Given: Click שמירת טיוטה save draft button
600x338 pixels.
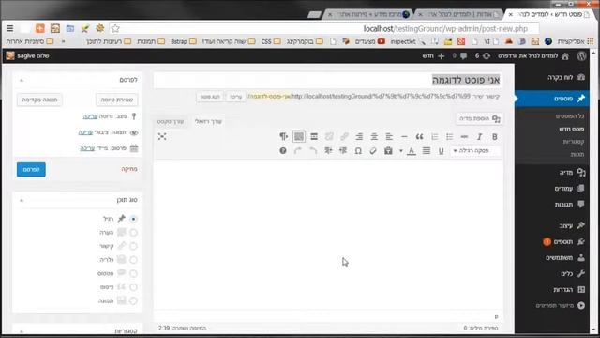Looking at the screenshot, I should click(x=117, y=100).
